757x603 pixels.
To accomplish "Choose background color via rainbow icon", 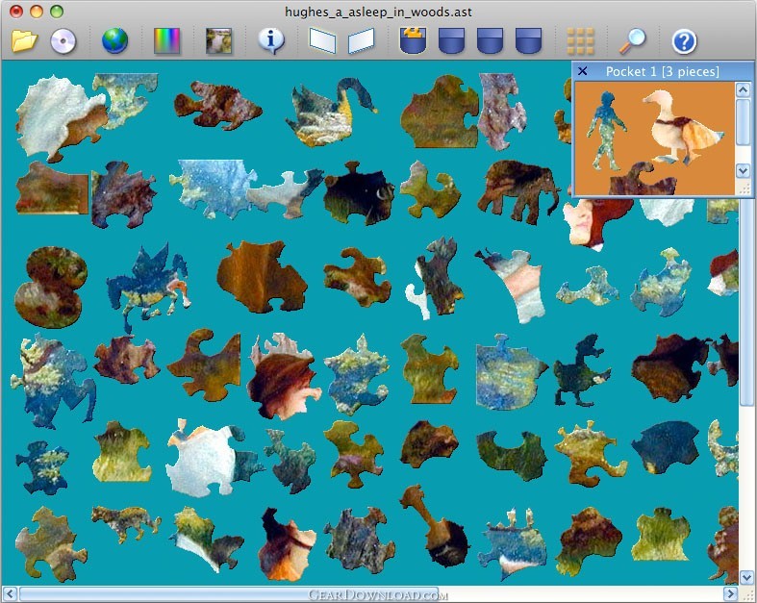I will coord(166,40).
